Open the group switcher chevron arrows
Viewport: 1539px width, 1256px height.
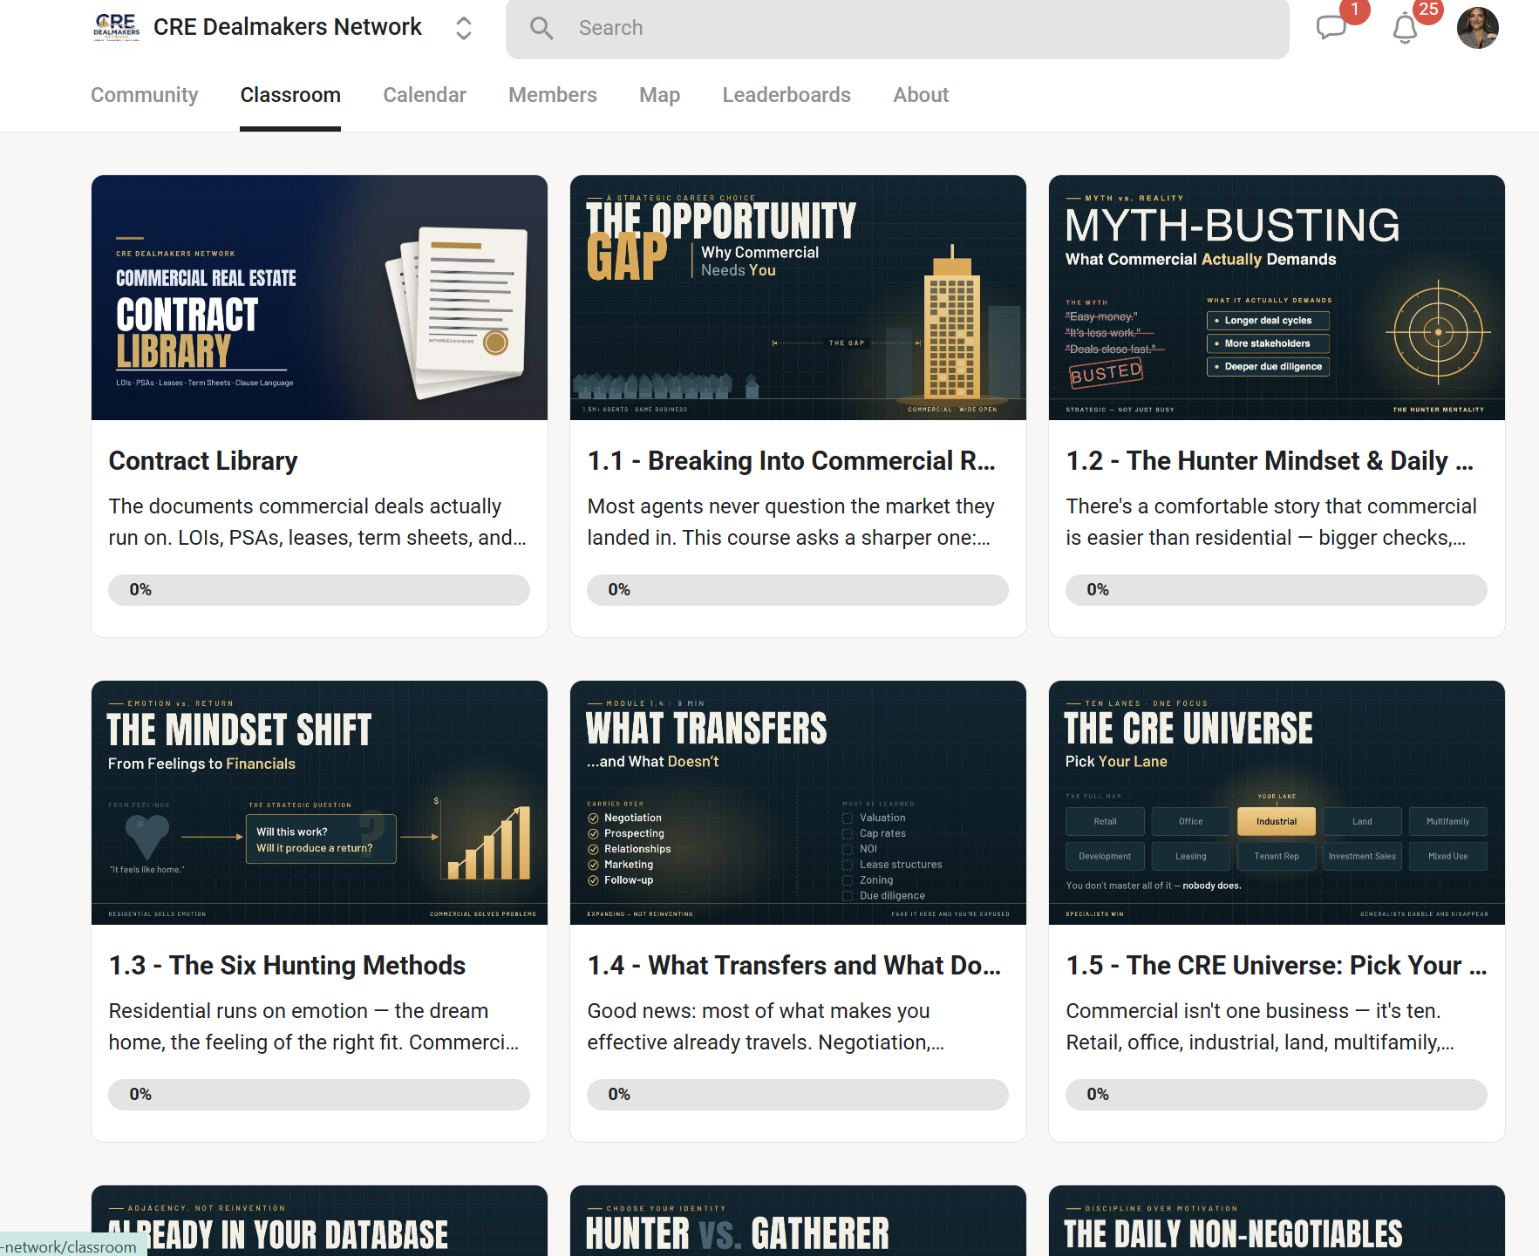coord(464,28)
